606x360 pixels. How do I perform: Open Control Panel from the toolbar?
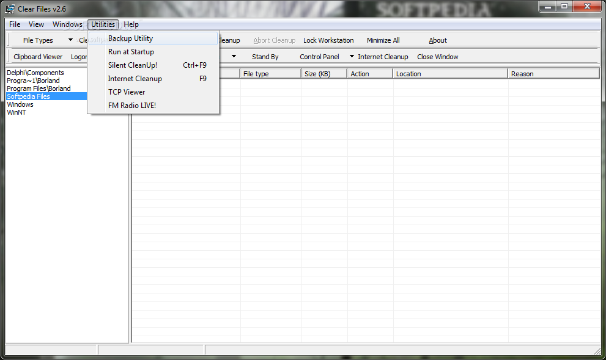tap(319, 57)
